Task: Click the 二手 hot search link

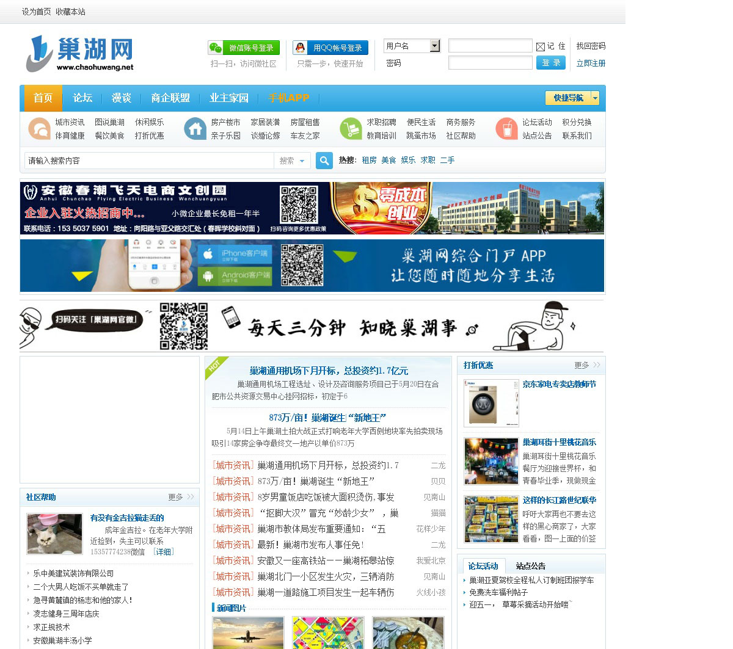Action: pyautogui.click(x=447, y=160)
